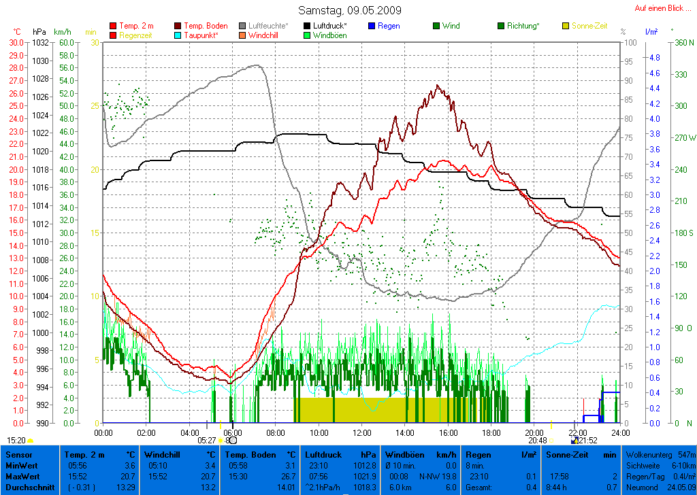
Task: Click the Sonne-Zeit legend label
Action: point(590,27)
